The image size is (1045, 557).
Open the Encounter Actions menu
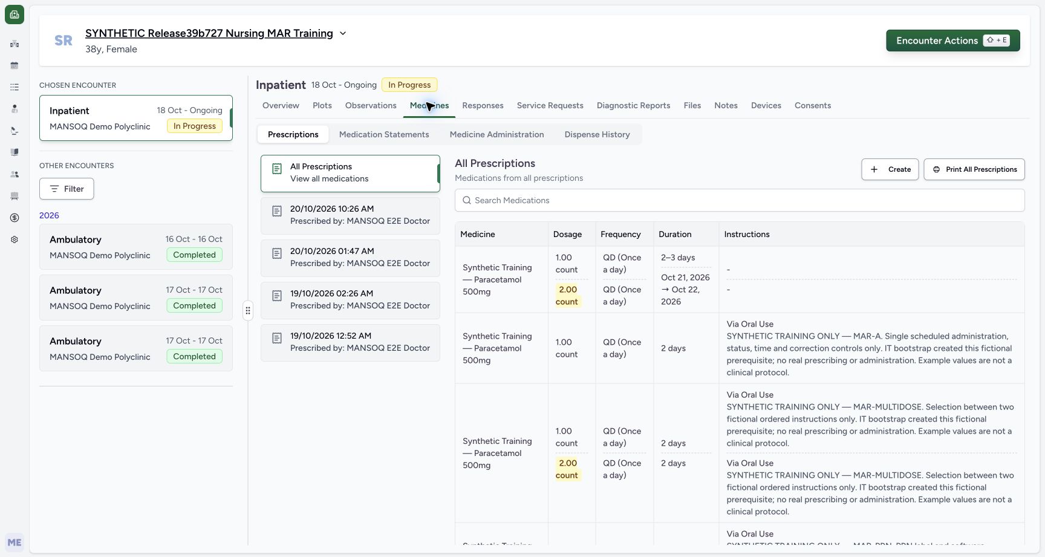[x=953, y=41]
